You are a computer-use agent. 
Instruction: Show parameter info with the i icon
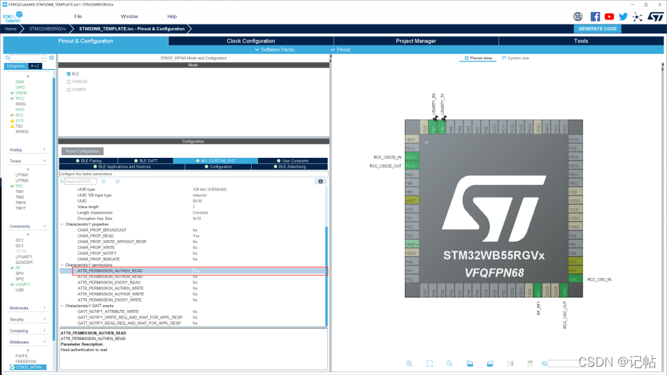(321, 182)
